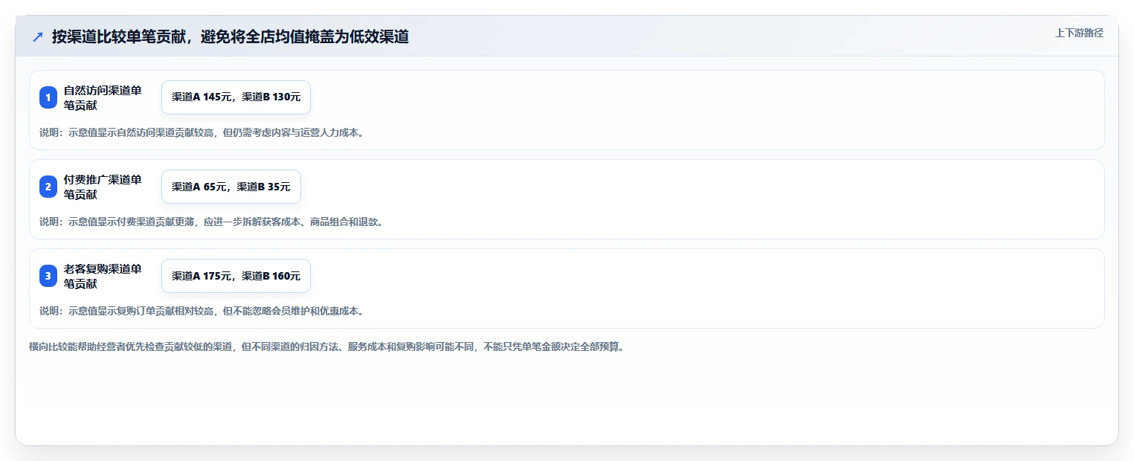
Task: Click the label 付费推广渠道单笔贡献
Action: coord(103,187)
